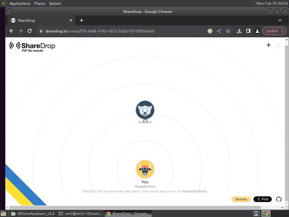Click ShareDrop Chrome taskbar entry
This screenshot has width=289, height=217.
pyautogui.click(x=128, y=214)
